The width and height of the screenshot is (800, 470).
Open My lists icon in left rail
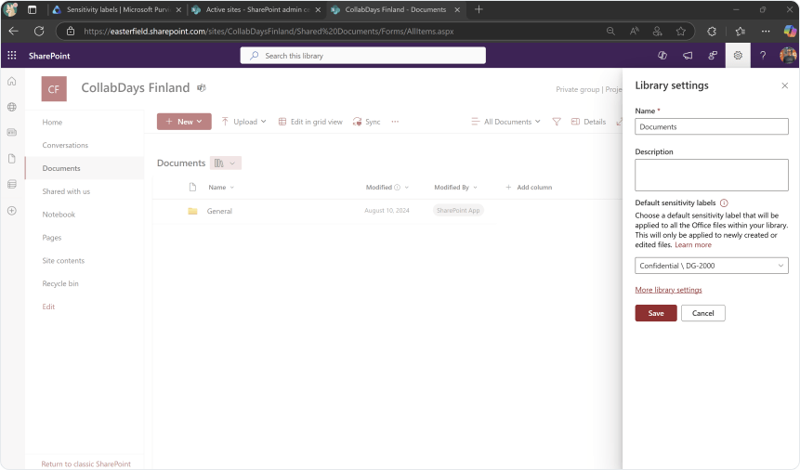12,184
